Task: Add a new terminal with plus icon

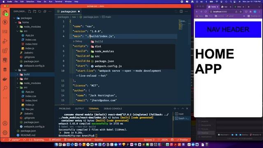Action: pyautogui.click(x=175, y=109)
